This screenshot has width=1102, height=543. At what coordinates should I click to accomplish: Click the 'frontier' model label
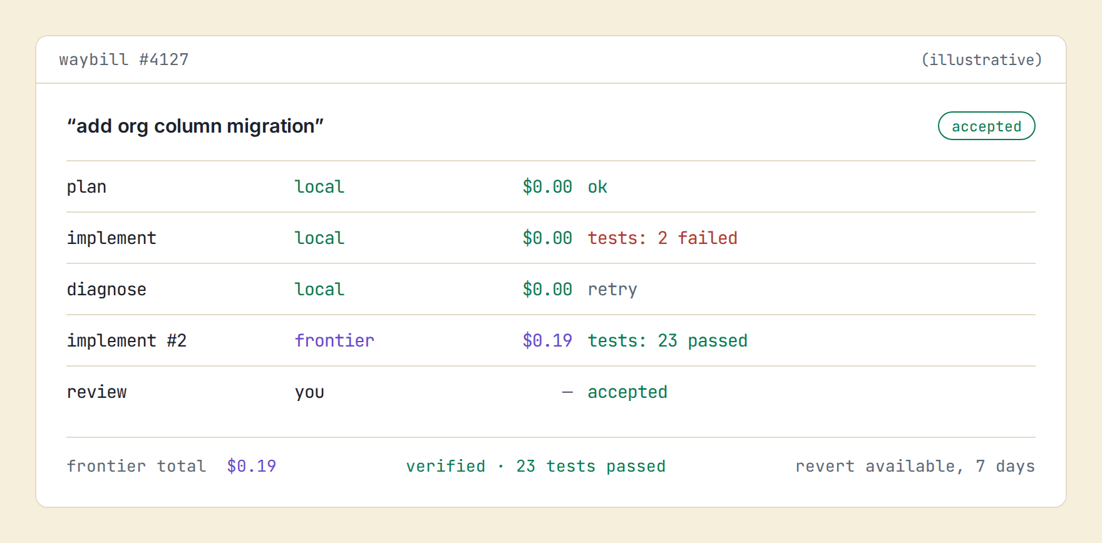tap(334, 340)
